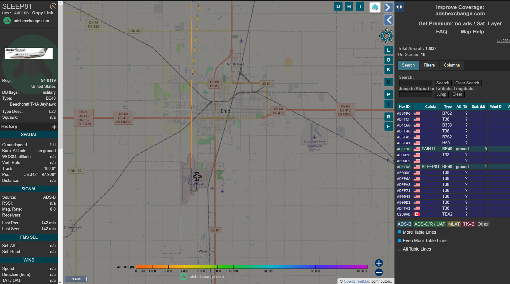Open the Map Help link
This screenshot has width=510, height=284.
coord(472,32)
